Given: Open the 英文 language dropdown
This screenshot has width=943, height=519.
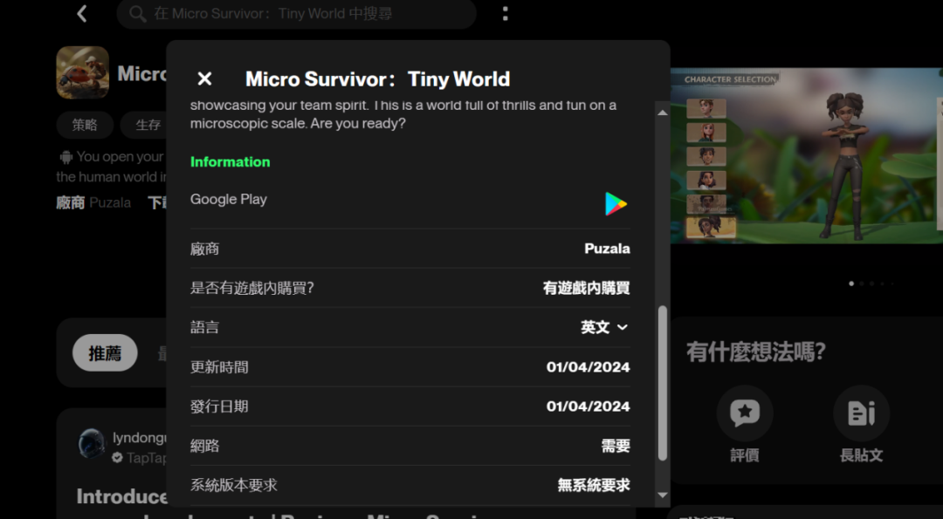Looking at the screenshot, I should point(604,327).
